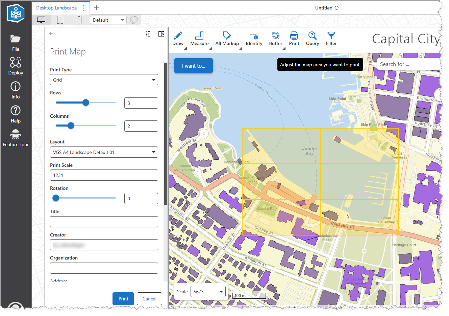Click the Creator input field
Viewport: 449px width, 316px height.
click(x=104, y=245)
